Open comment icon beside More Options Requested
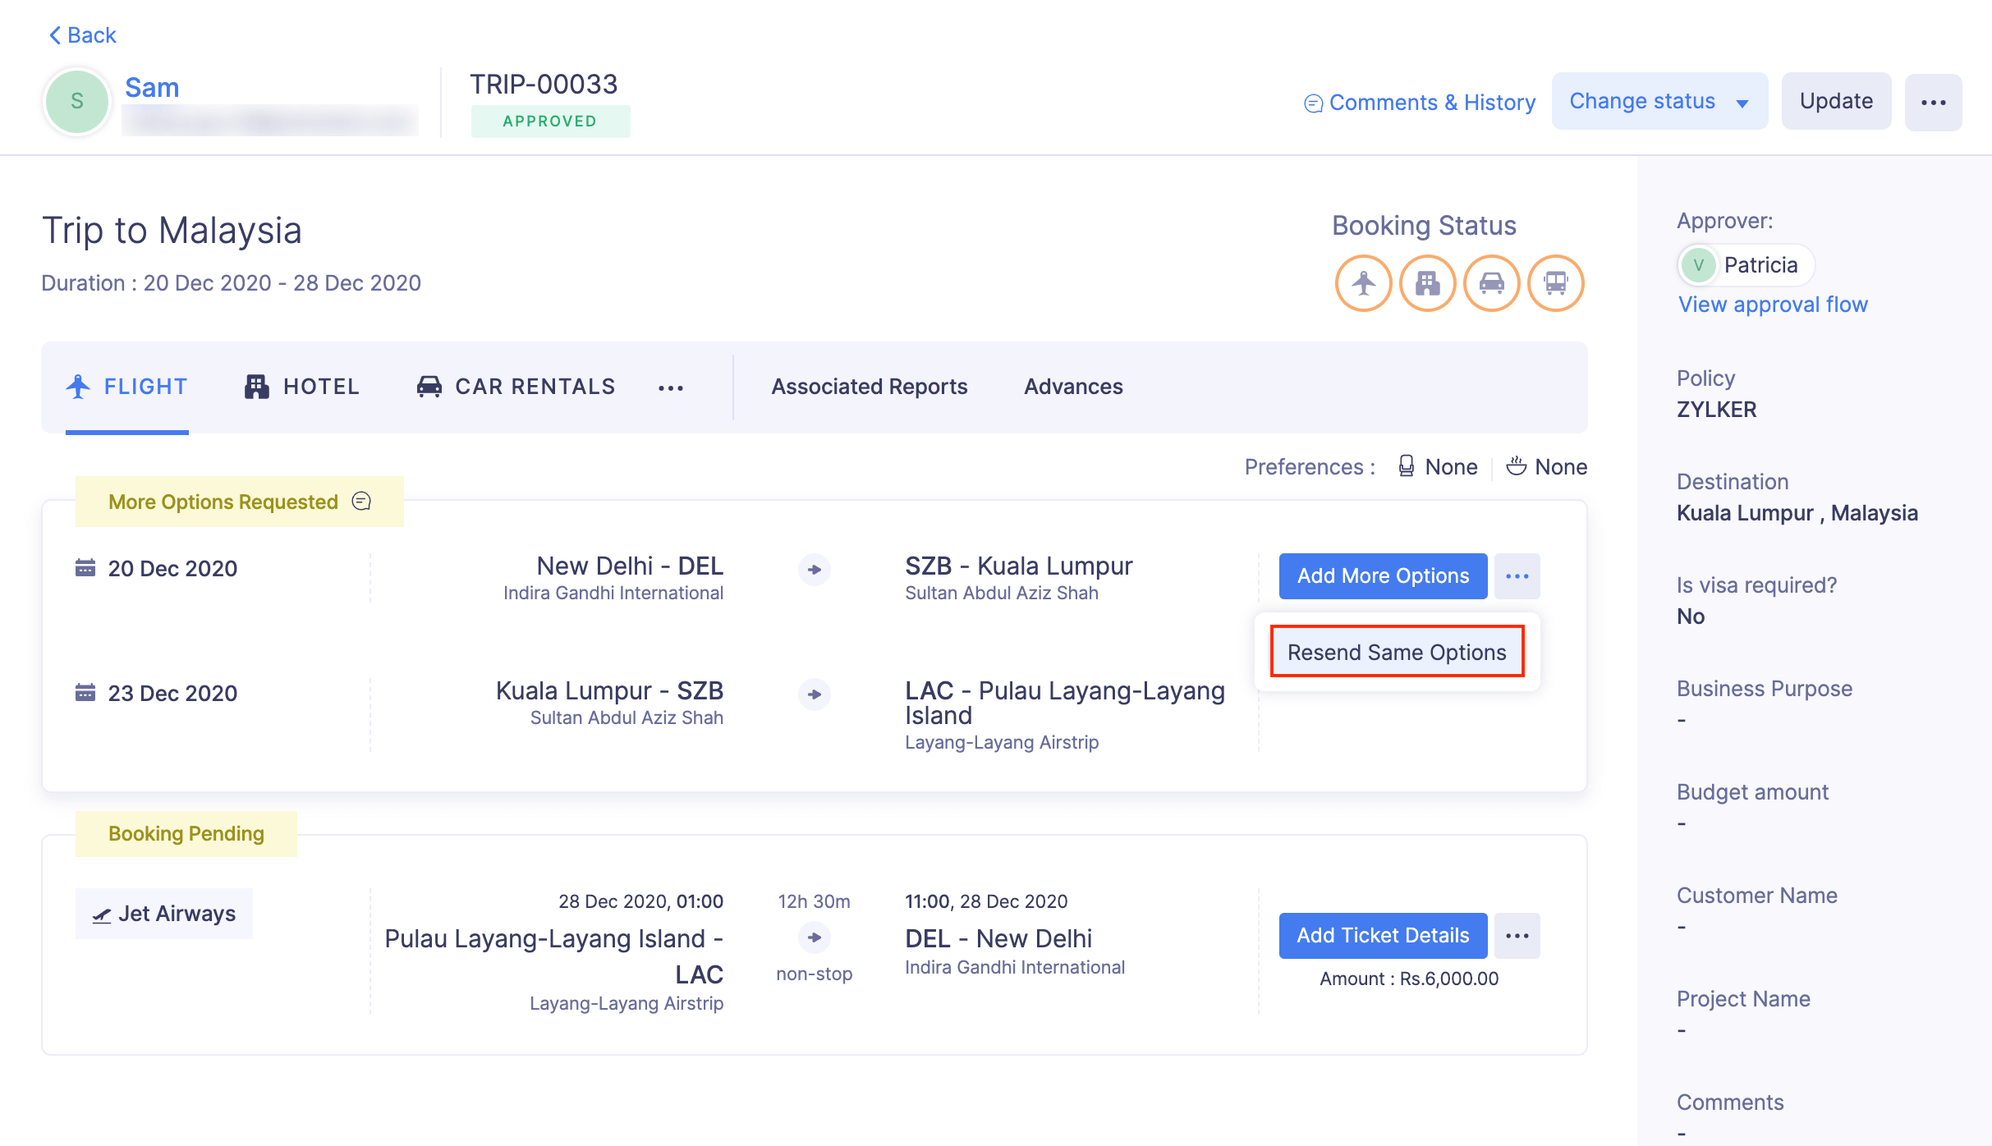This screenshot has width=1992, height=1146. (x=361, y=501)
